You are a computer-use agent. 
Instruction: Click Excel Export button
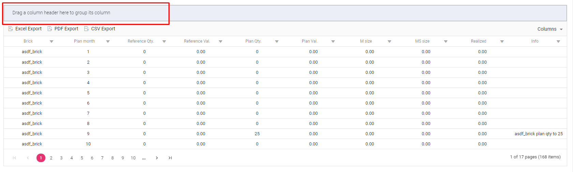(25, 29)
